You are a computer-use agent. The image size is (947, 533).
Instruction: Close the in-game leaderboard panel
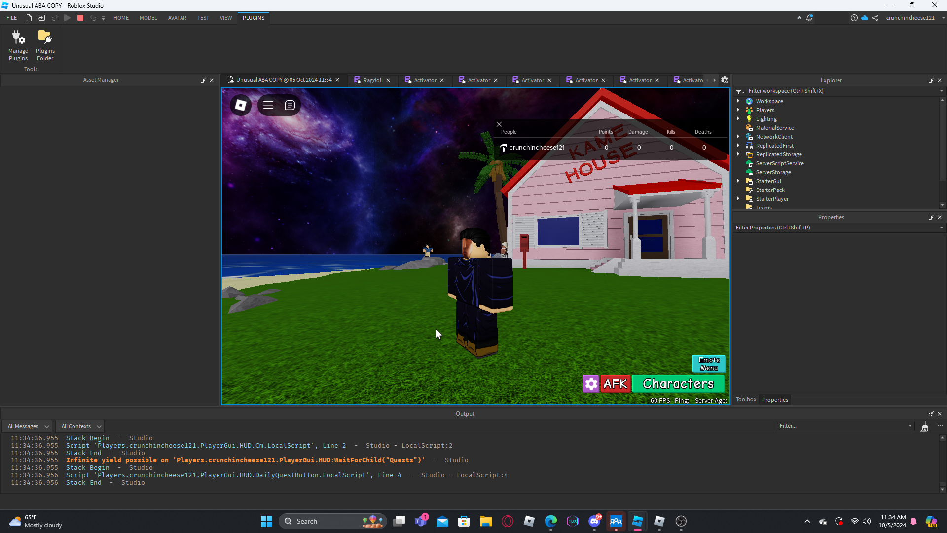[499, 124]
